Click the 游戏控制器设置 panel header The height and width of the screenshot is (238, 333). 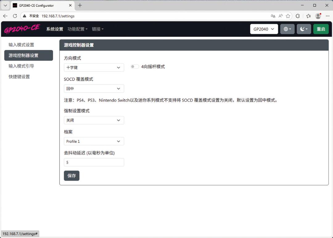tap(194, 45)
